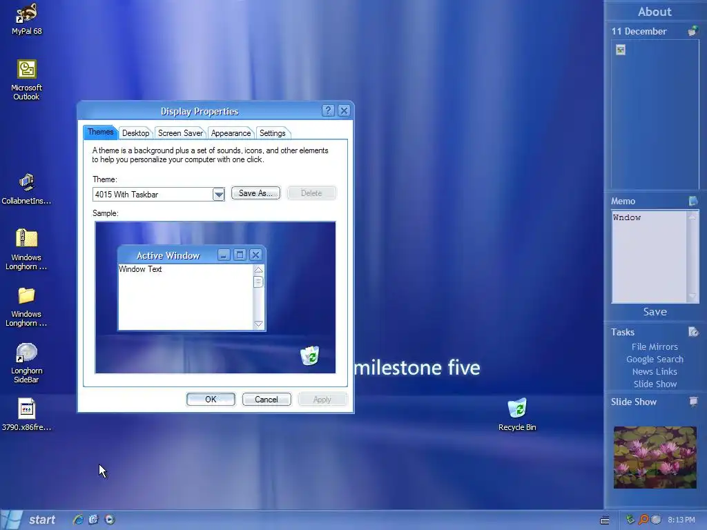
Task: Click the Slide Show tile header icon
Action: tap(693, 402)
